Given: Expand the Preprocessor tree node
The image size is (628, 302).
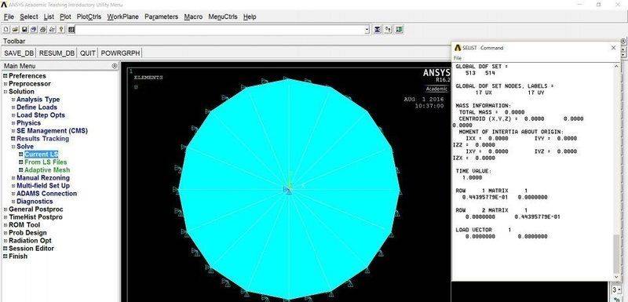Looking at the screenshot, I should pyautogui.click(x=5, y=84).
